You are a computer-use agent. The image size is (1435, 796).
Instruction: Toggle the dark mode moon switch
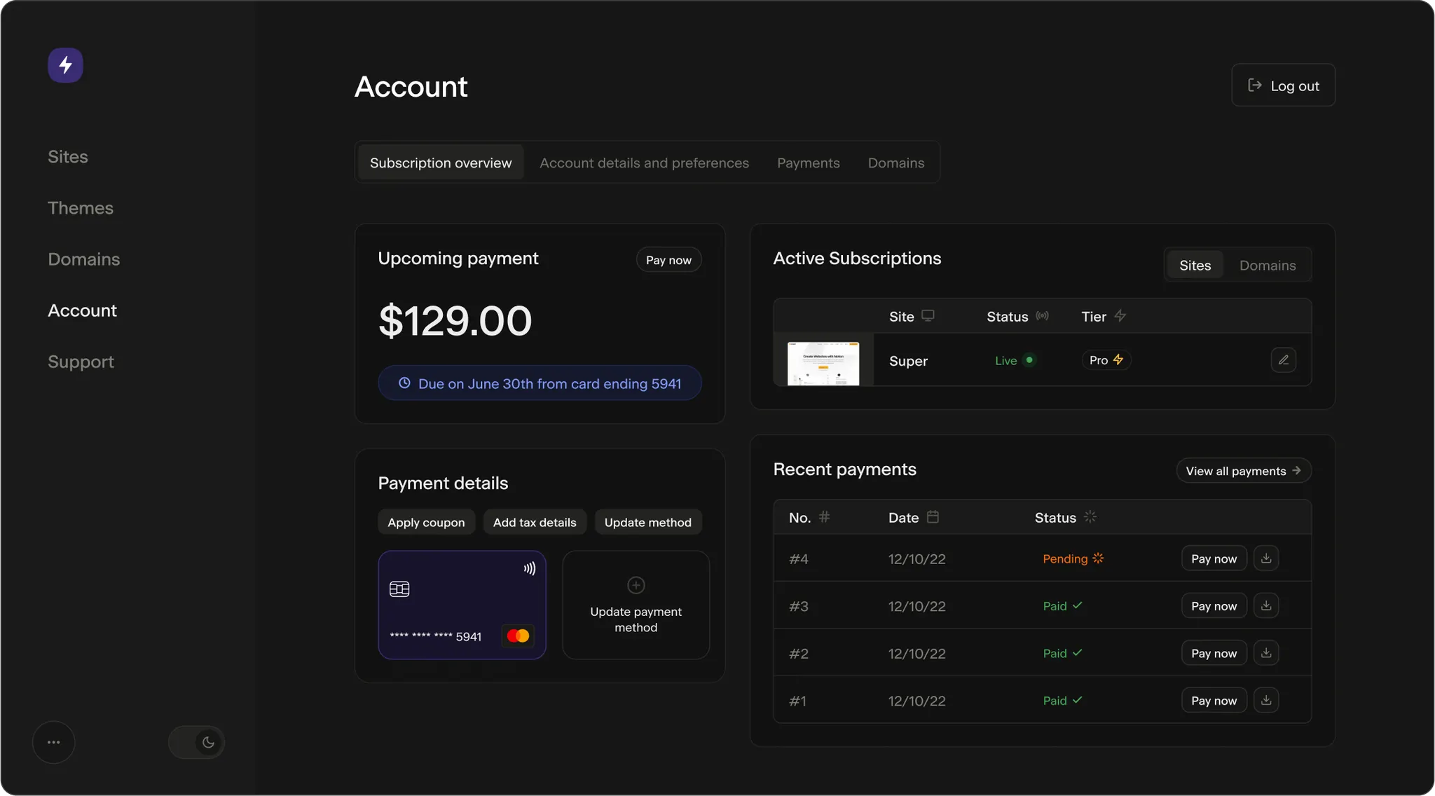(197, 742)
